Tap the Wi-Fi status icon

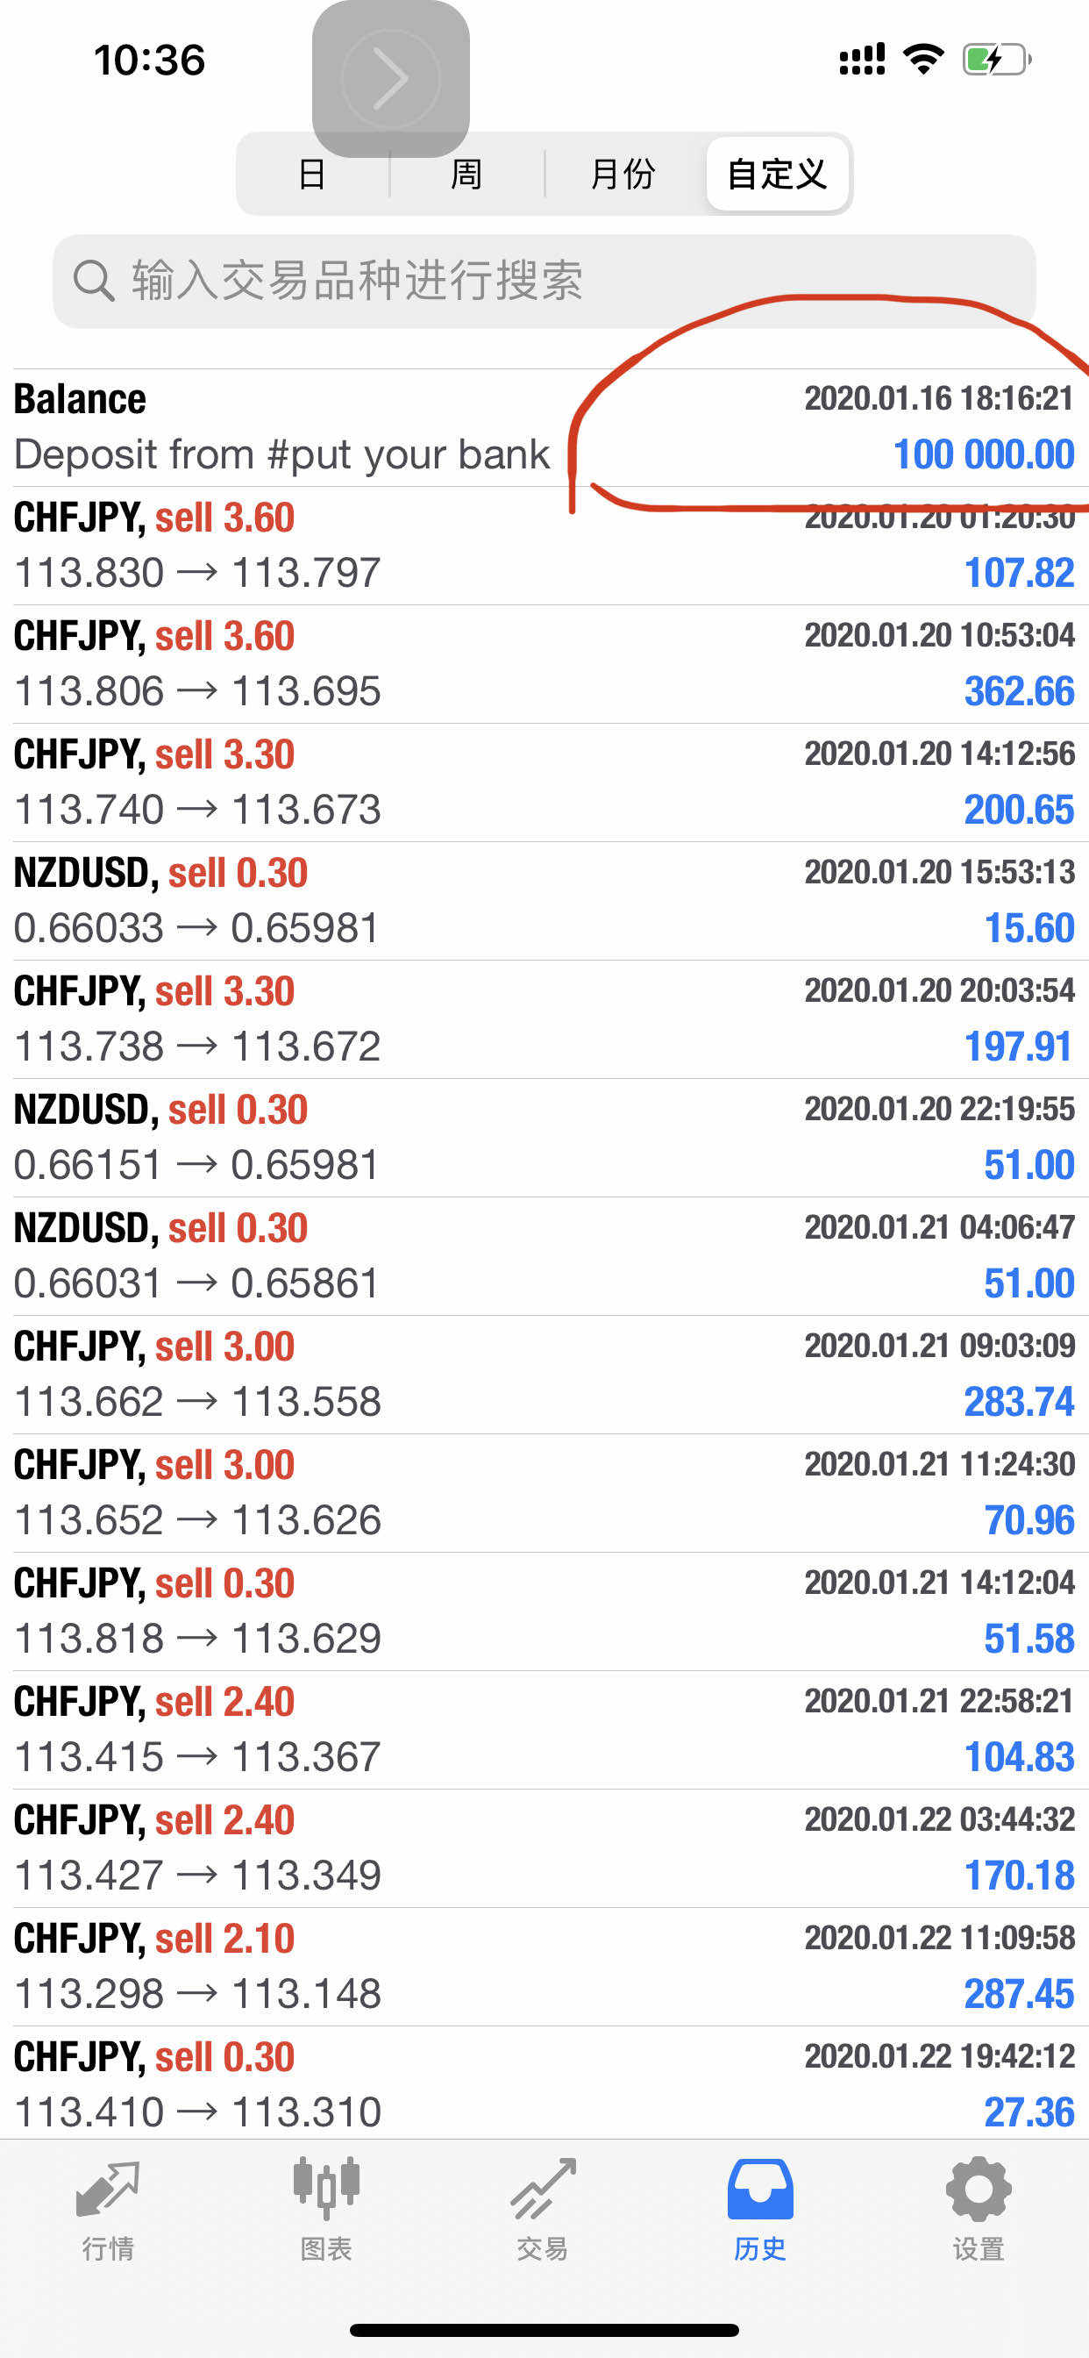922,61
